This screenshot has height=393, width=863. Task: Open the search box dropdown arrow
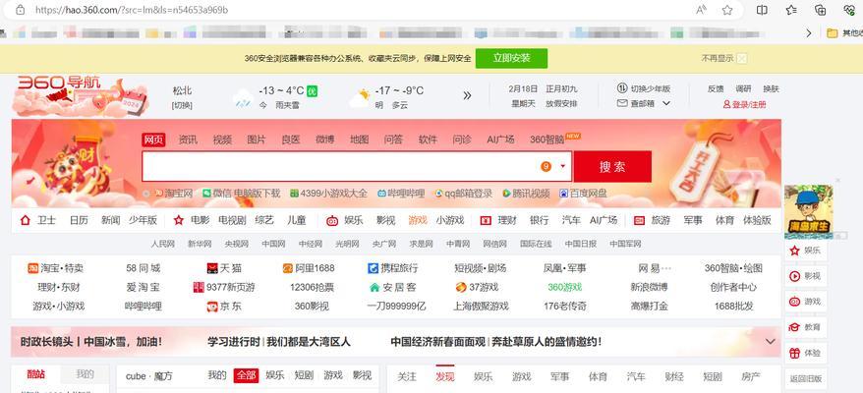[x=563, y=166]
